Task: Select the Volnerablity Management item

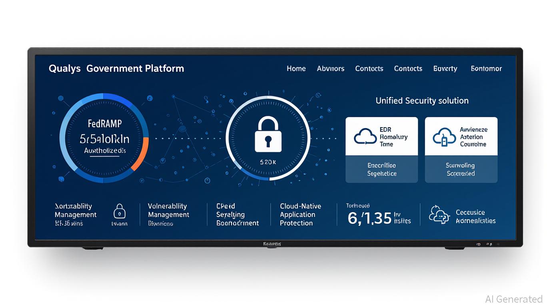Action: (168, 211)
